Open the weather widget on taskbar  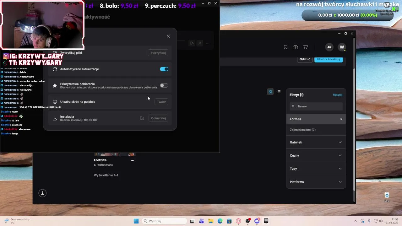[18, 221]
